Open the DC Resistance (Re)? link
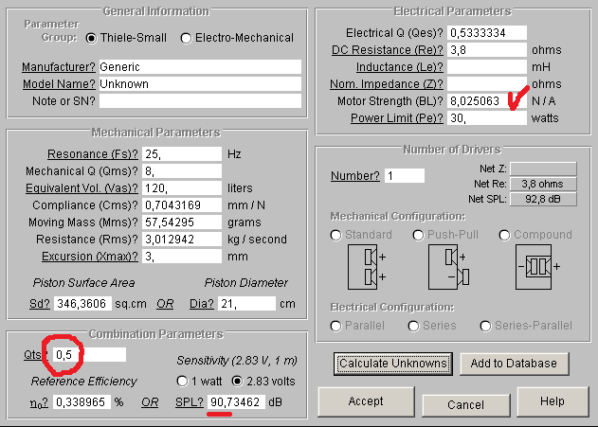This screenshot has height=427, width=598. 387,50
